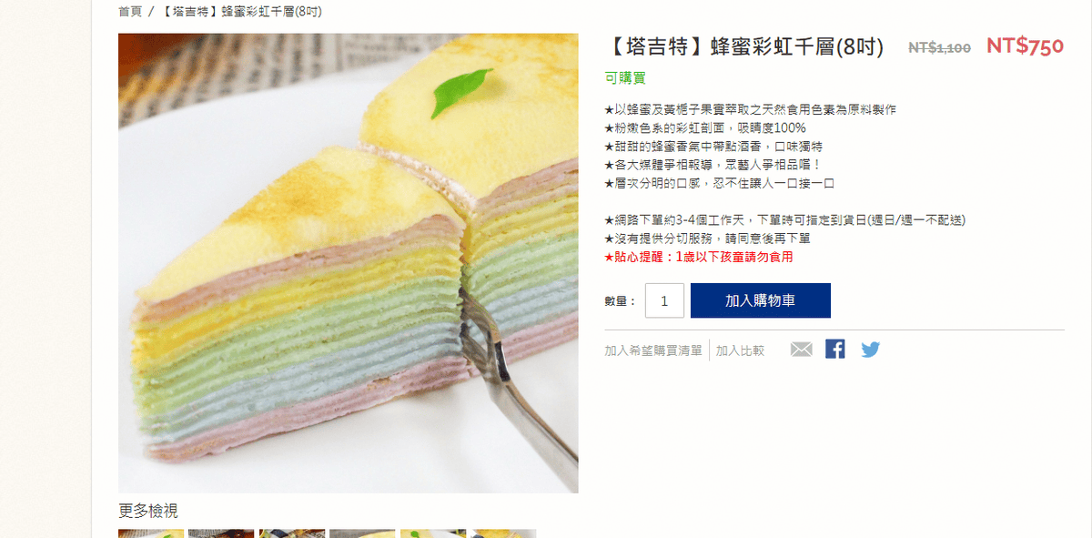Image resolution: width=1092 pixels, height=538 pixels.
Task: Open the third thumbnail in 更多檢視 row
Action: (292, 533)
